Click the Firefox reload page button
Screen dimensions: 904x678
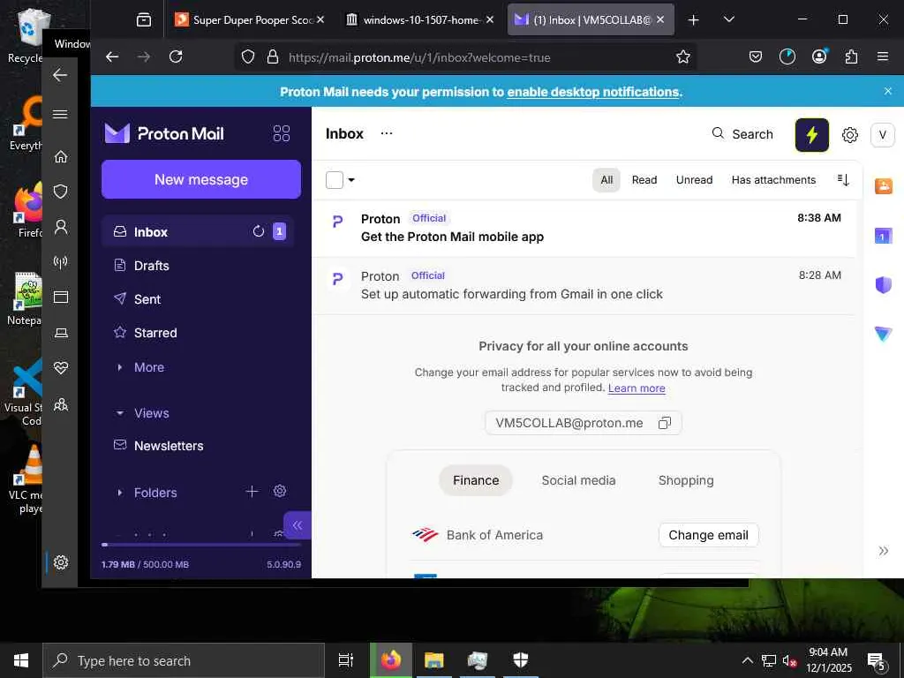pyautogui.click(x=176, y=56)
